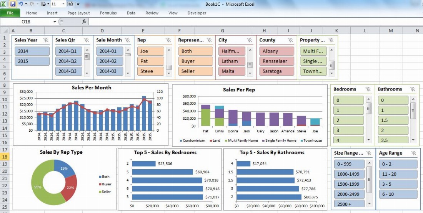Click down arrow of Sales Qtr slicer scrollbar
The image size is (423, 213).
[x=87, y=73]
